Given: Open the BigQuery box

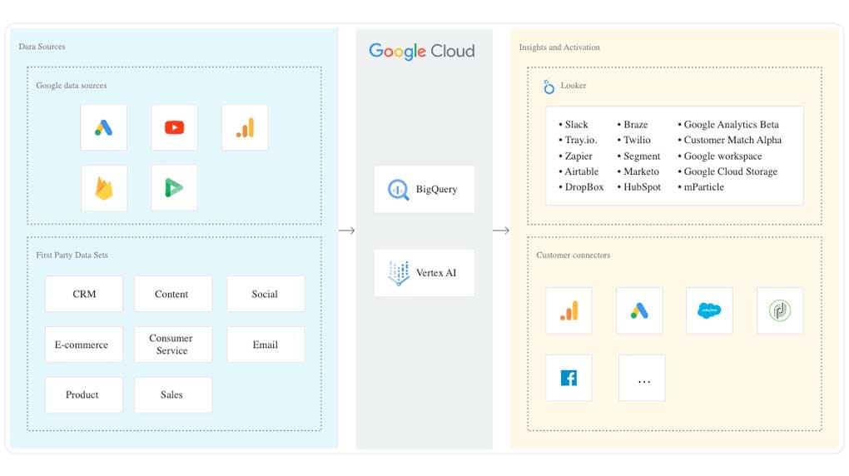Looking at the screenshot, I should (x=424, y=189).
